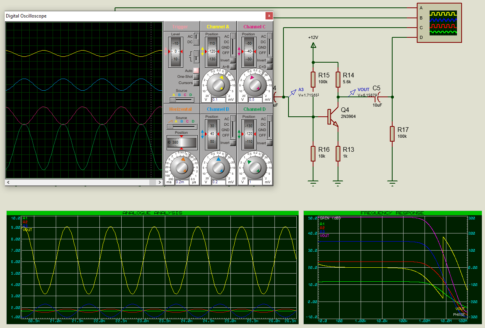
Task: Click the FREQUENCY RESPONSE graph title bar
Action: coord(392,213)
